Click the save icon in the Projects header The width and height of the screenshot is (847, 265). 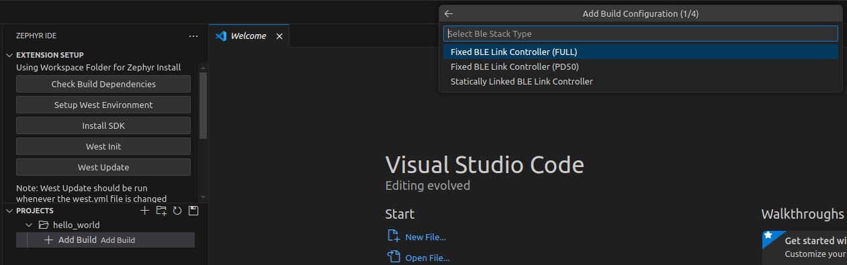click(x=193, y=211)
